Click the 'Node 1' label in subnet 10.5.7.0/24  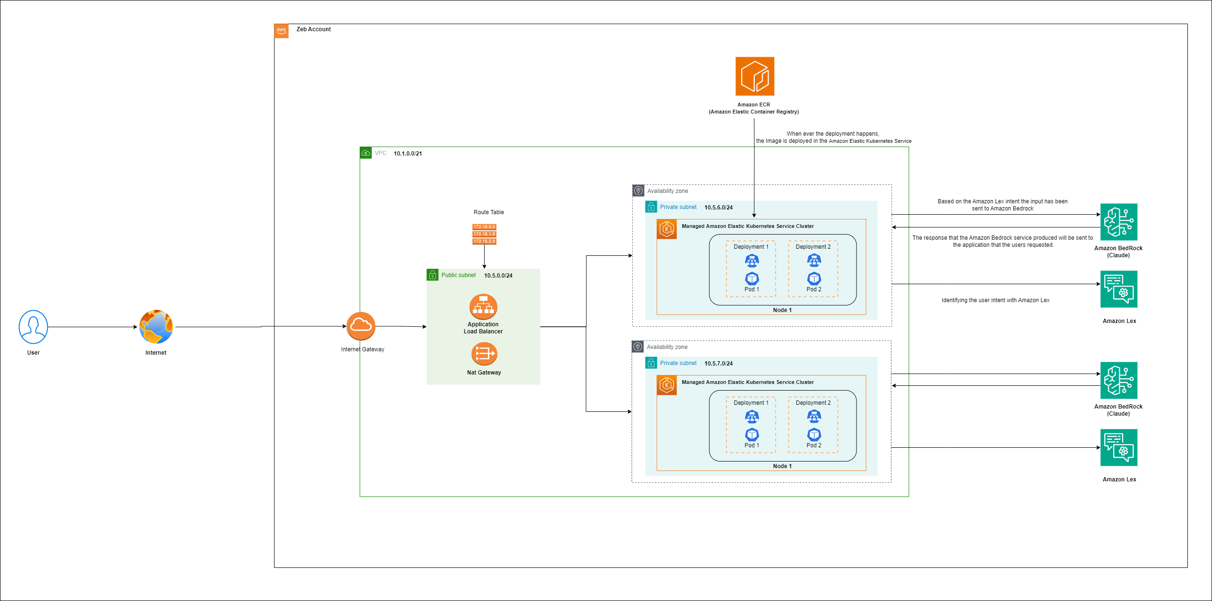[782, 466]
